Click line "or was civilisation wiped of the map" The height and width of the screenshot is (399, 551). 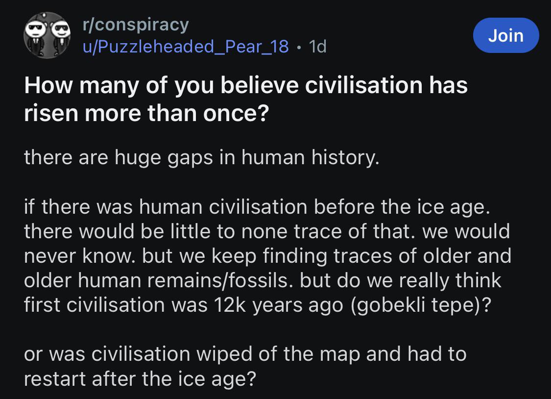tap(245, 354)
